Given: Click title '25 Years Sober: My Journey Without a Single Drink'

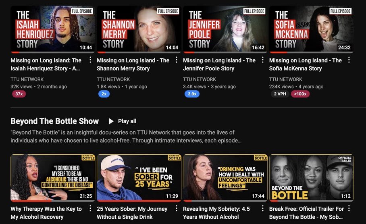Looking at the screenshot, I should [x=132, y=213].
